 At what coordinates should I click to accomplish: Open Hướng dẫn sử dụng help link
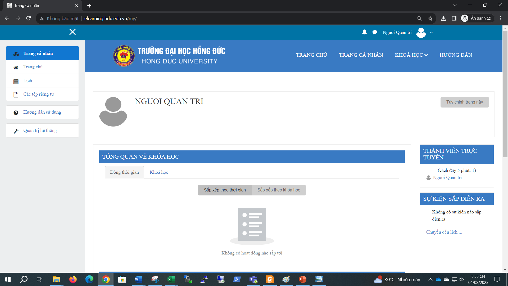point(42,112)
